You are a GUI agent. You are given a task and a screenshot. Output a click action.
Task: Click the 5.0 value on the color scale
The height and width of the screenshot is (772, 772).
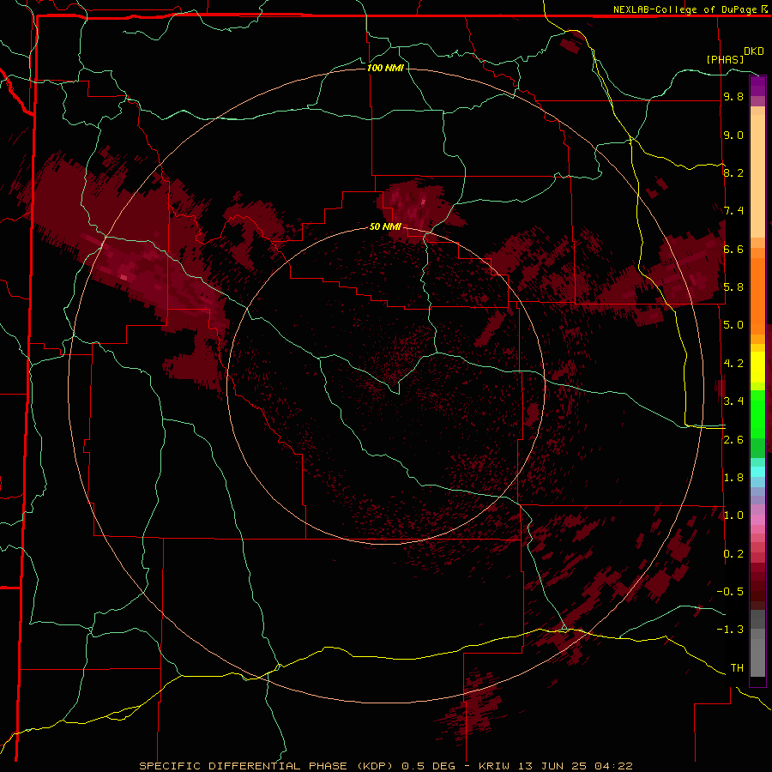[733, 325]
